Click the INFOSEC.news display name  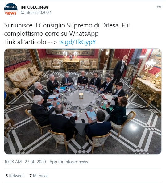[35, 7]
